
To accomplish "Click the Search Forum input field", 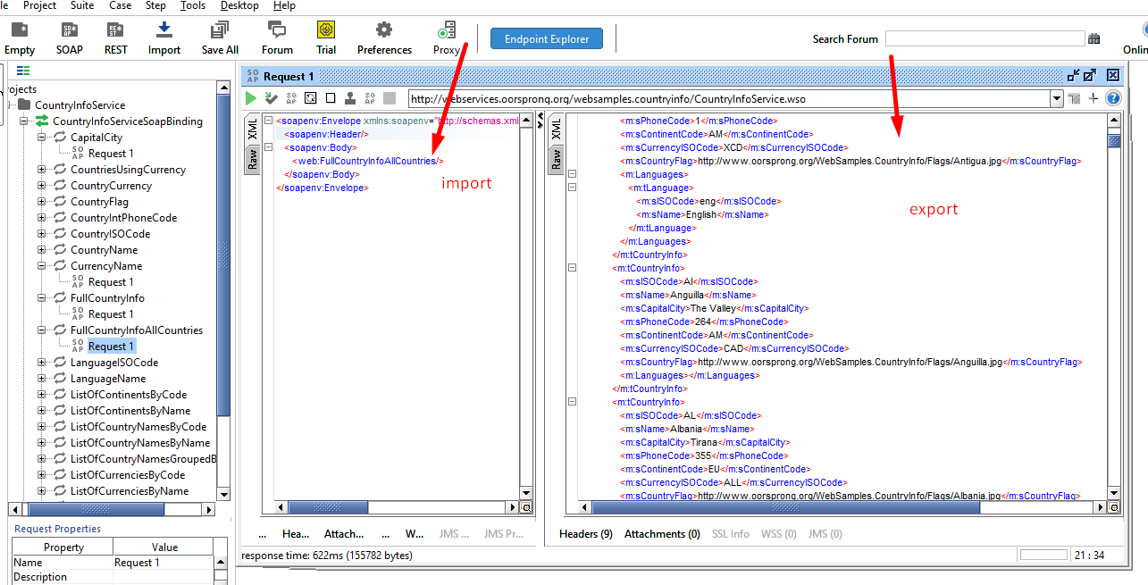I will (x=985, y=38).
